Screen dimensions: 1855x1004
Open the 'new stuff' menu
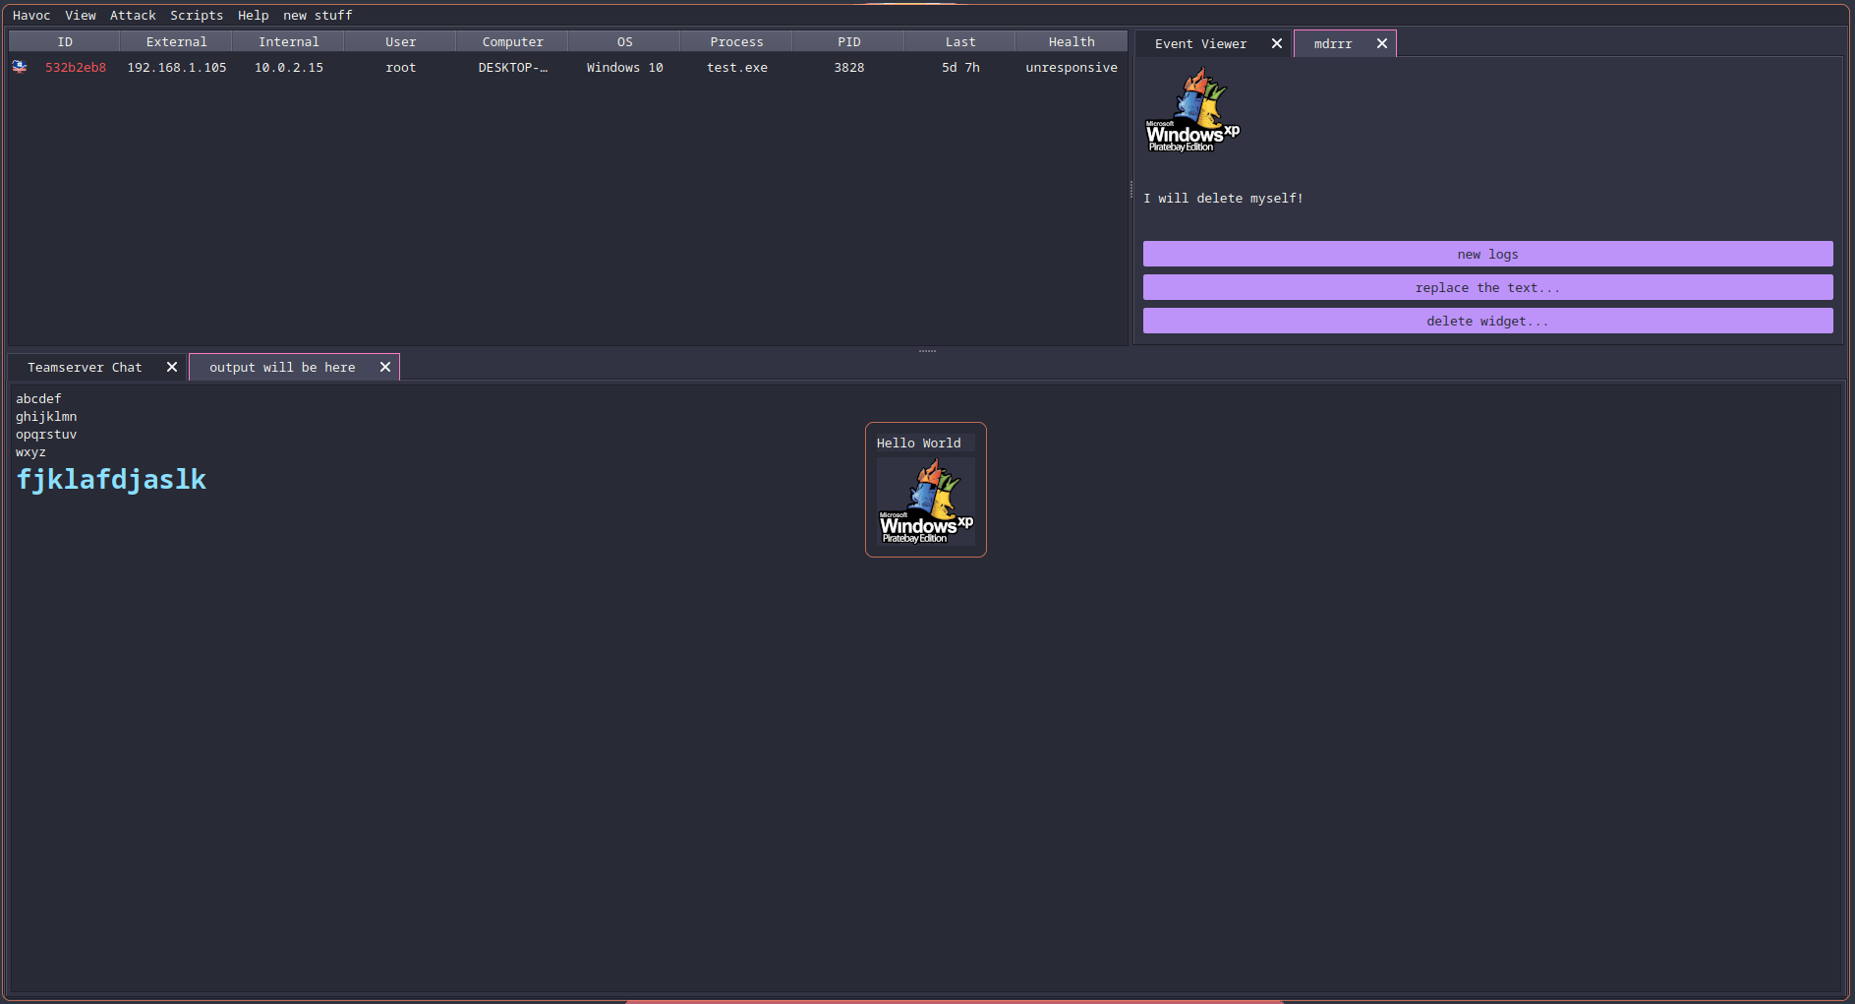[318, 16]
